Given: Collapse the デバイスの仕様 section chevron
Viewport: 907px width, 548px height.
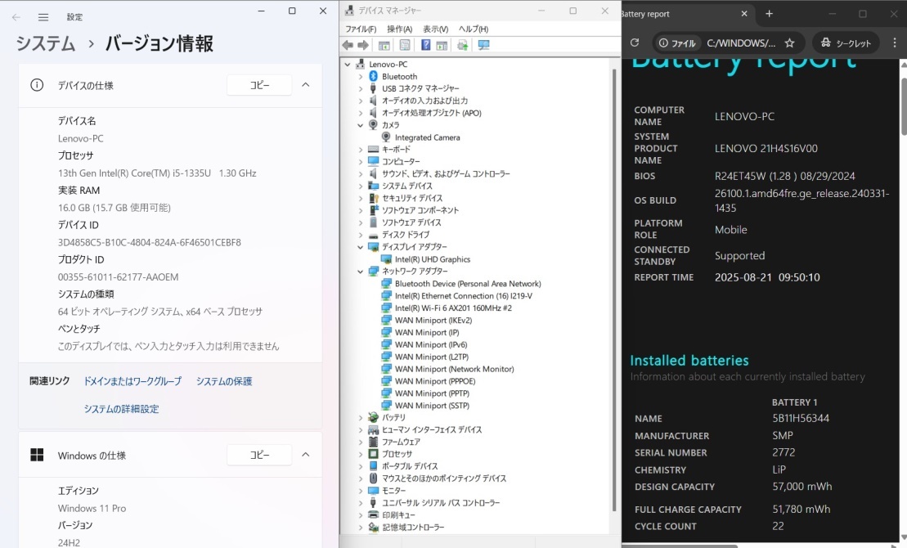Looking at the screenshot, I should (x=305, y=85).
